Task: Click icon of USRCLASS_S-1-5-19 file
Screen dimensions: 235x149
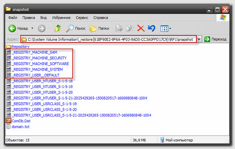Action: 9,104
